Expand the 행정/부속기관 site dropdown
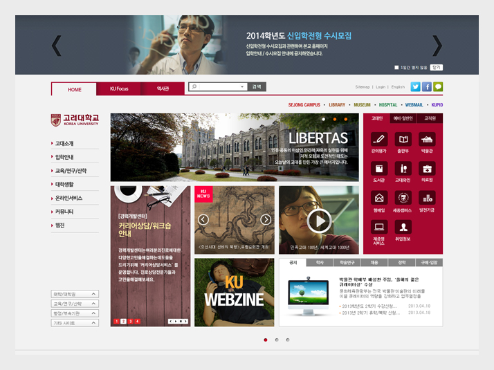Image resolution: width=494 pixels, height=370 pixels. coord(75,313)
